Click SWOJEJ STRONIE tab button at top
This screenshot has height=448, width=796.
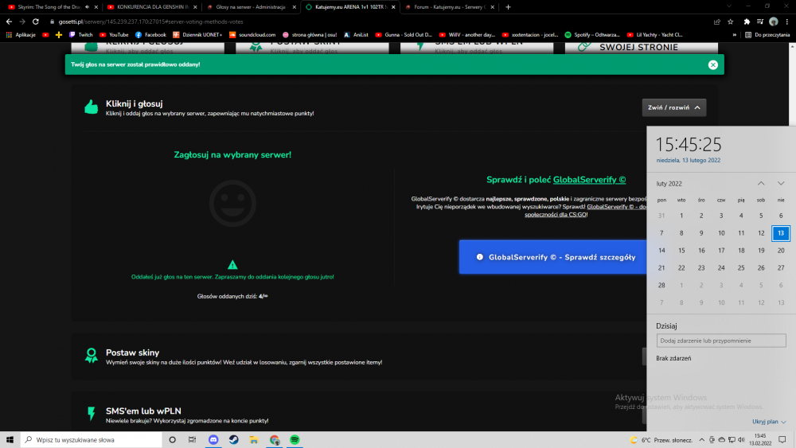coord(641,47)
